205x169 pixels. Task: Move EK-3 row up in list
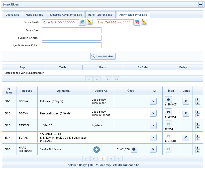point(198,124)
